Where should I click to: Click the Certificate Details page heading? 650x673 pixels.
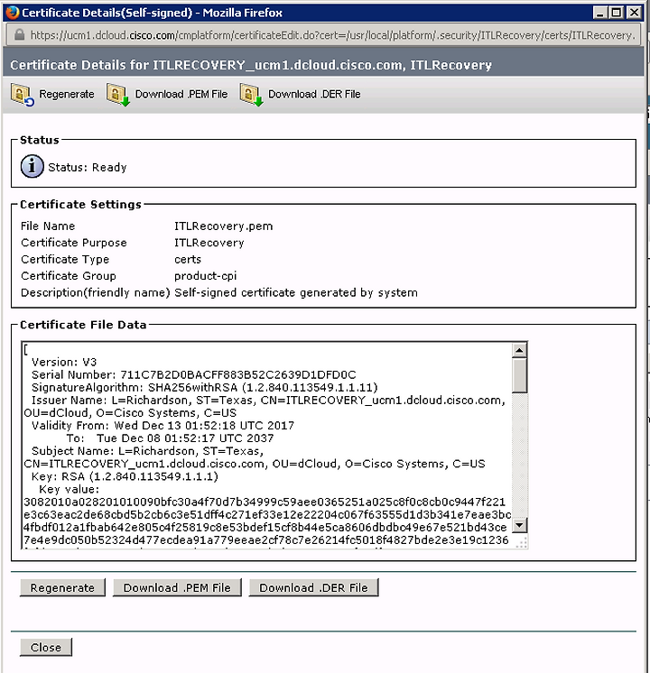[x=251, y=65]
